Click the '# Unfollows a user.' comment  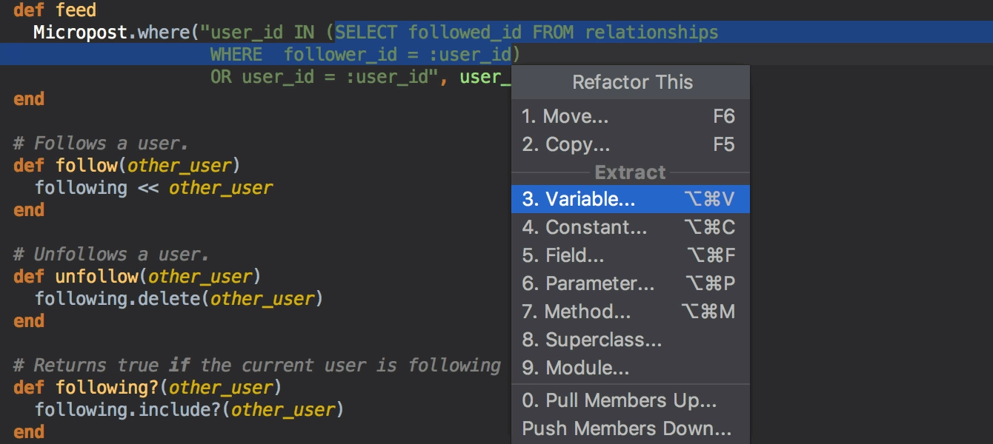point(111,255)
